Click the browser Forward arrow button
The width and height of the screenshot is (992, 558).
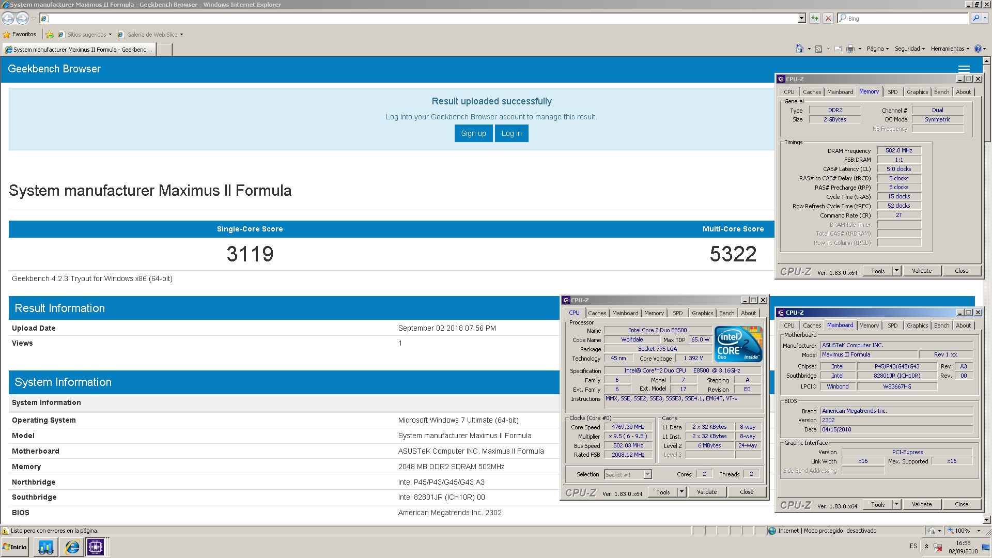click(x=22, y=19)
